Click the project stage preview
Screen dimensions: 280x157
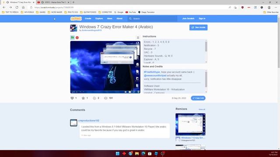point(105,67)
